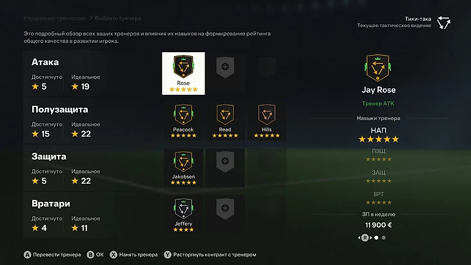Select the Jakobsen defense coach badge

pos(183,168)
